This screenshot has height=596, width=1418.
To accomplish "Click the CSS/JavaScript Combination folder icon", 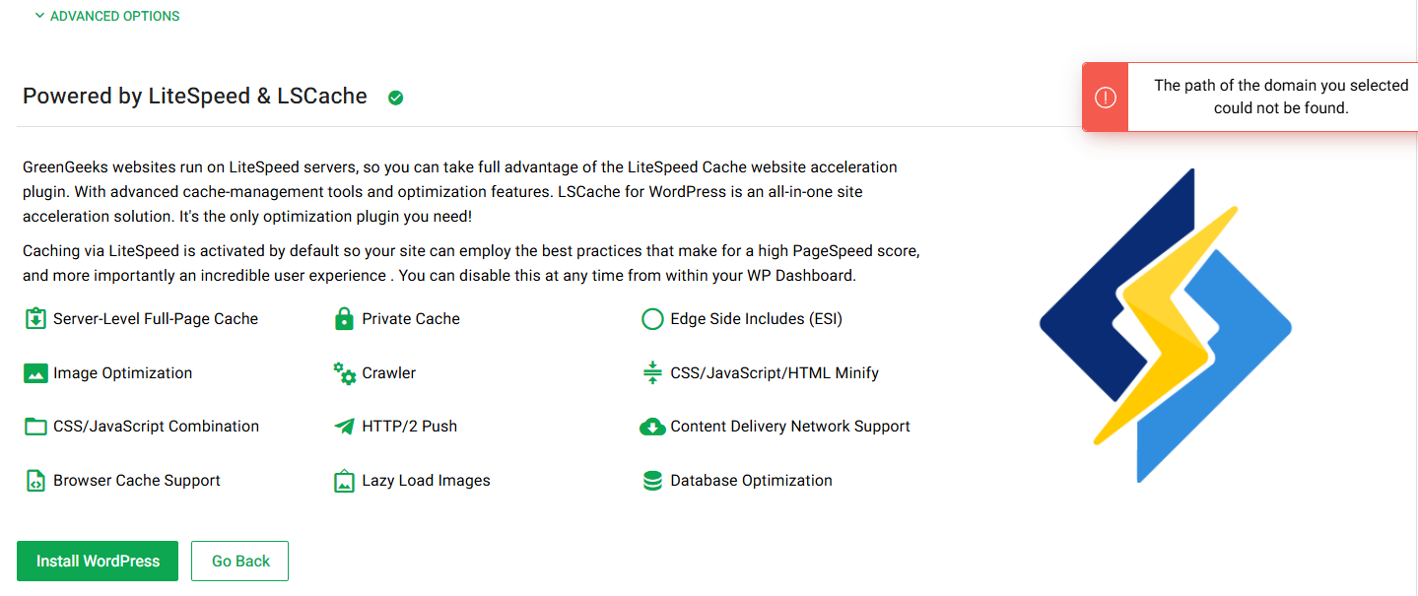I will point(35,427).
